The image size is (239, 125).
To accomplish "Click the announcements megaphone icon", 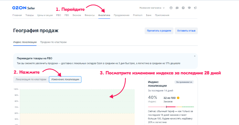I will coord(195,8).
